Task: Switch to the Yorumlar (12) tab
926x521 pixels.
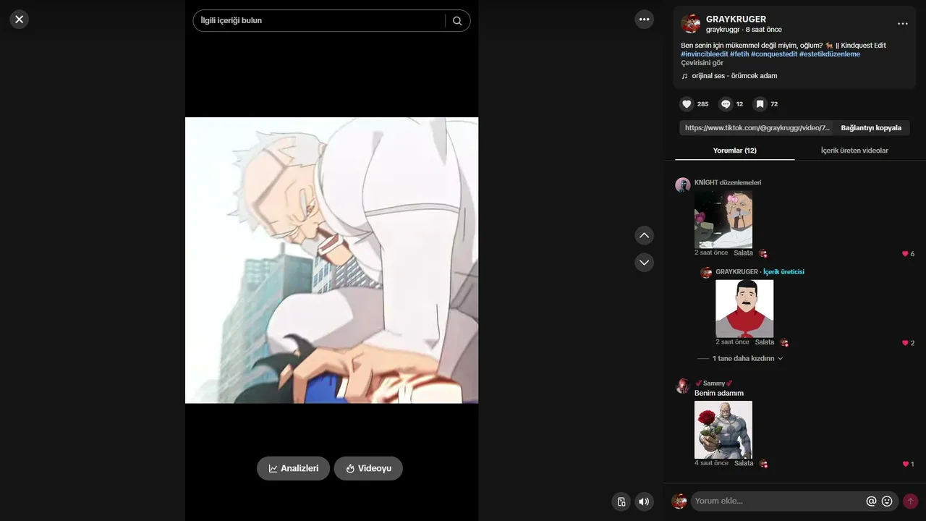Action: point(735,151)
